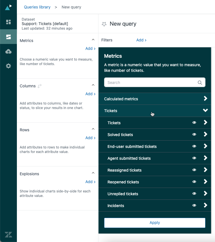Open the cloud upload Datasets icon
Screen dimensions: 215x242
pyautogui.click(x=8, y=52)
